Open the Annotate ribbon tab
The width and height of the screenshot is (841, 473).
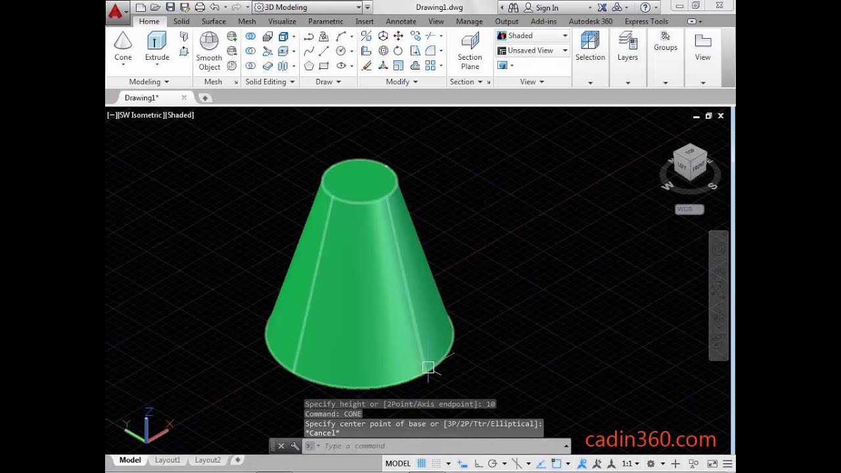(401, 22)
